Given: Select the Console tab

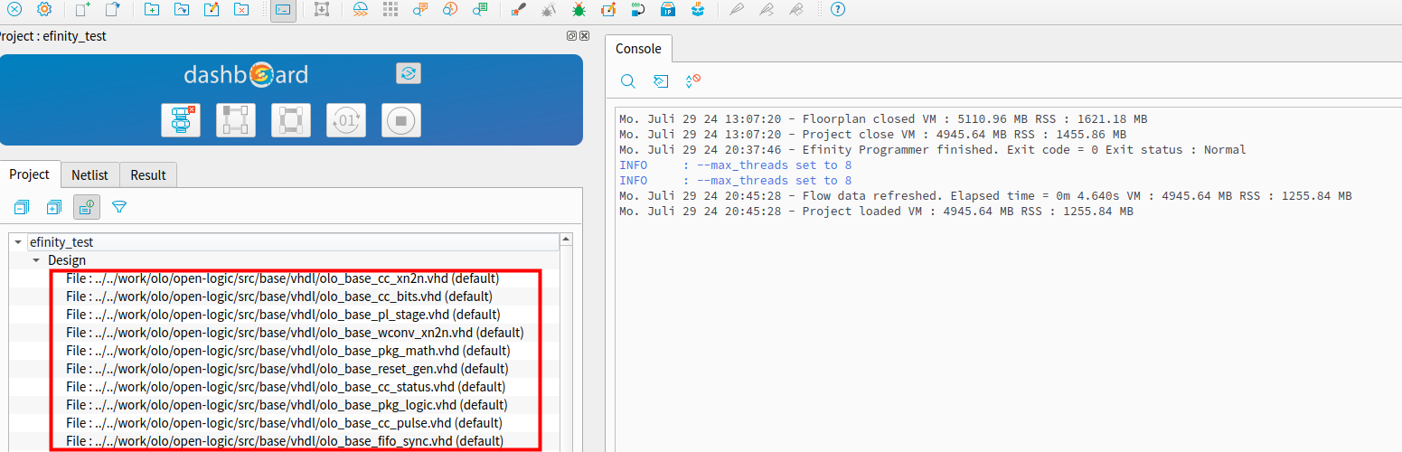Looking at the screenshot, I should click(x=639, y=49).
